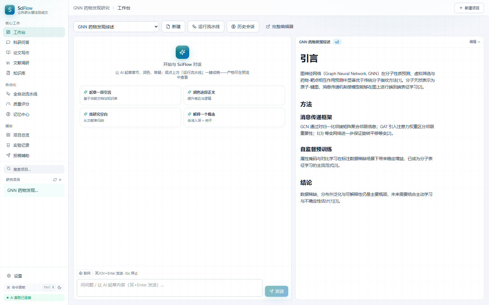Click the plus icon beside 研究项目
This screenshot has width=489, height=305.
point(60,180)
